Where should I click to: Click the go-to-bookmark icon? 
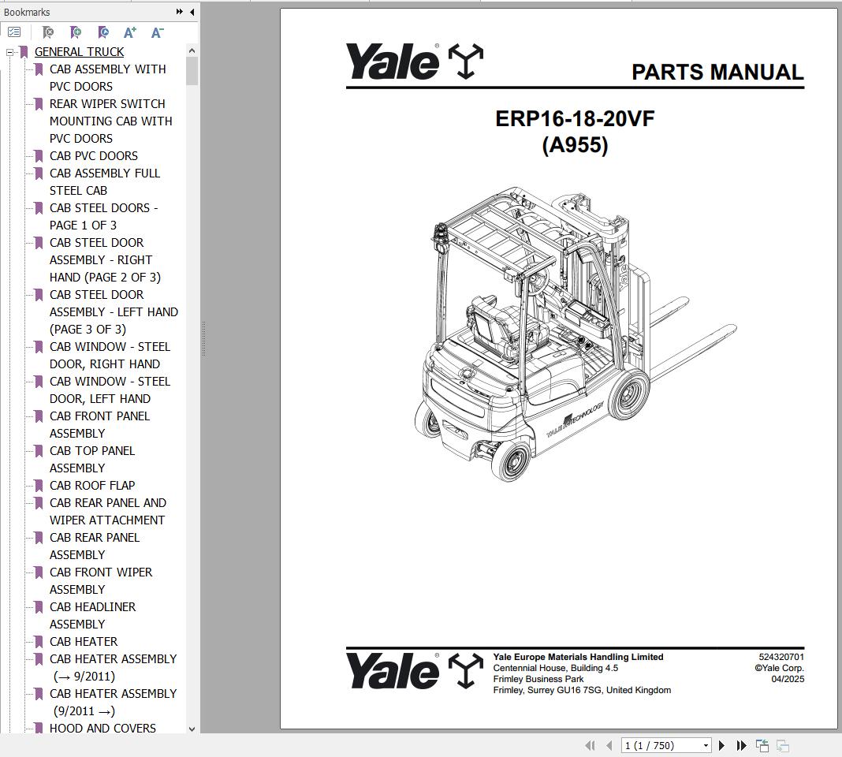[102, 32]
